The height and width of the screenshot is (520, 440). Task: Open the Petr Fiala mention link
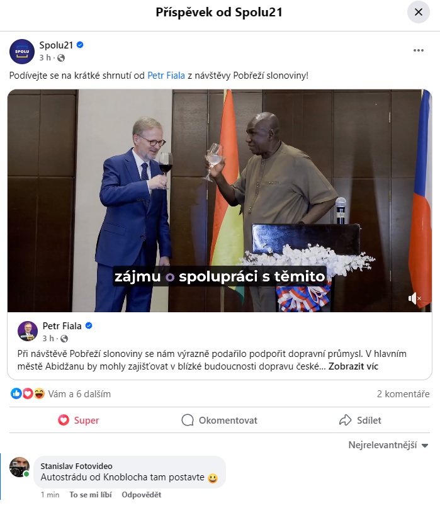pos(166,76)
